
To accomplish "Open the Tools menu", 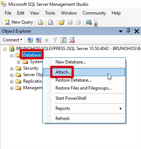I will coord(50,13).
